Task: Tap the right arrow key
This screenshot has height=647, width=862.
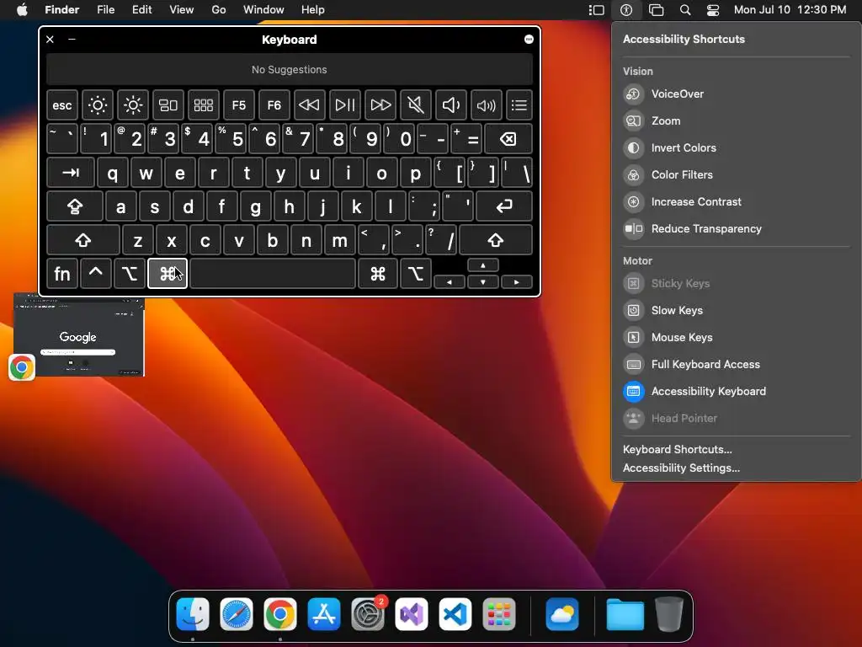Action: point(516,281)
